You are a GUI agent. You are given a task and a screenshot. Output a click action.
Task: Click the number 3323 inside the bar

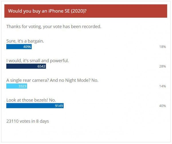click(22, 86)
